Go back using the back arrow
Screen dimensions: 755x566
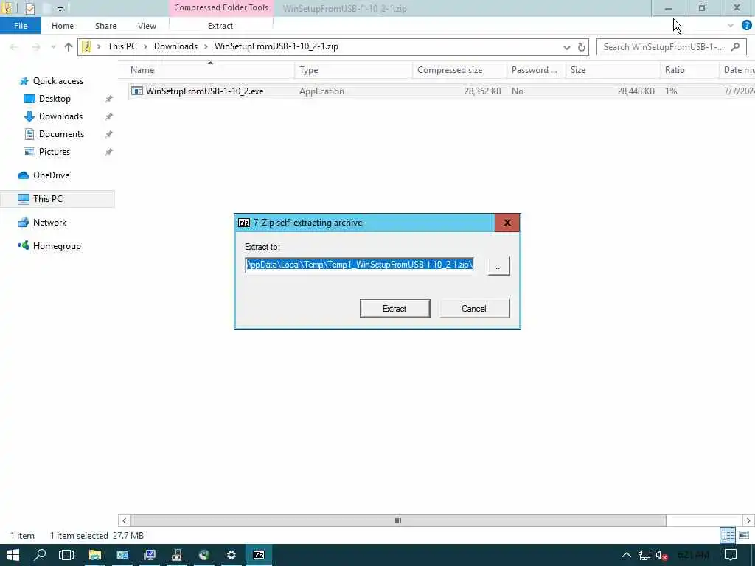click(14, 47)
